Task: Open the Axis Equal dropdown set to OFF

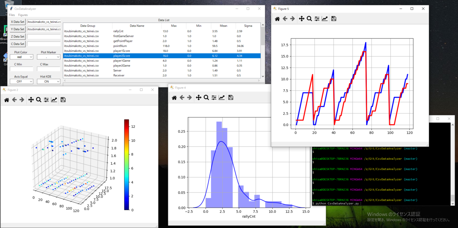Action: 21,81
